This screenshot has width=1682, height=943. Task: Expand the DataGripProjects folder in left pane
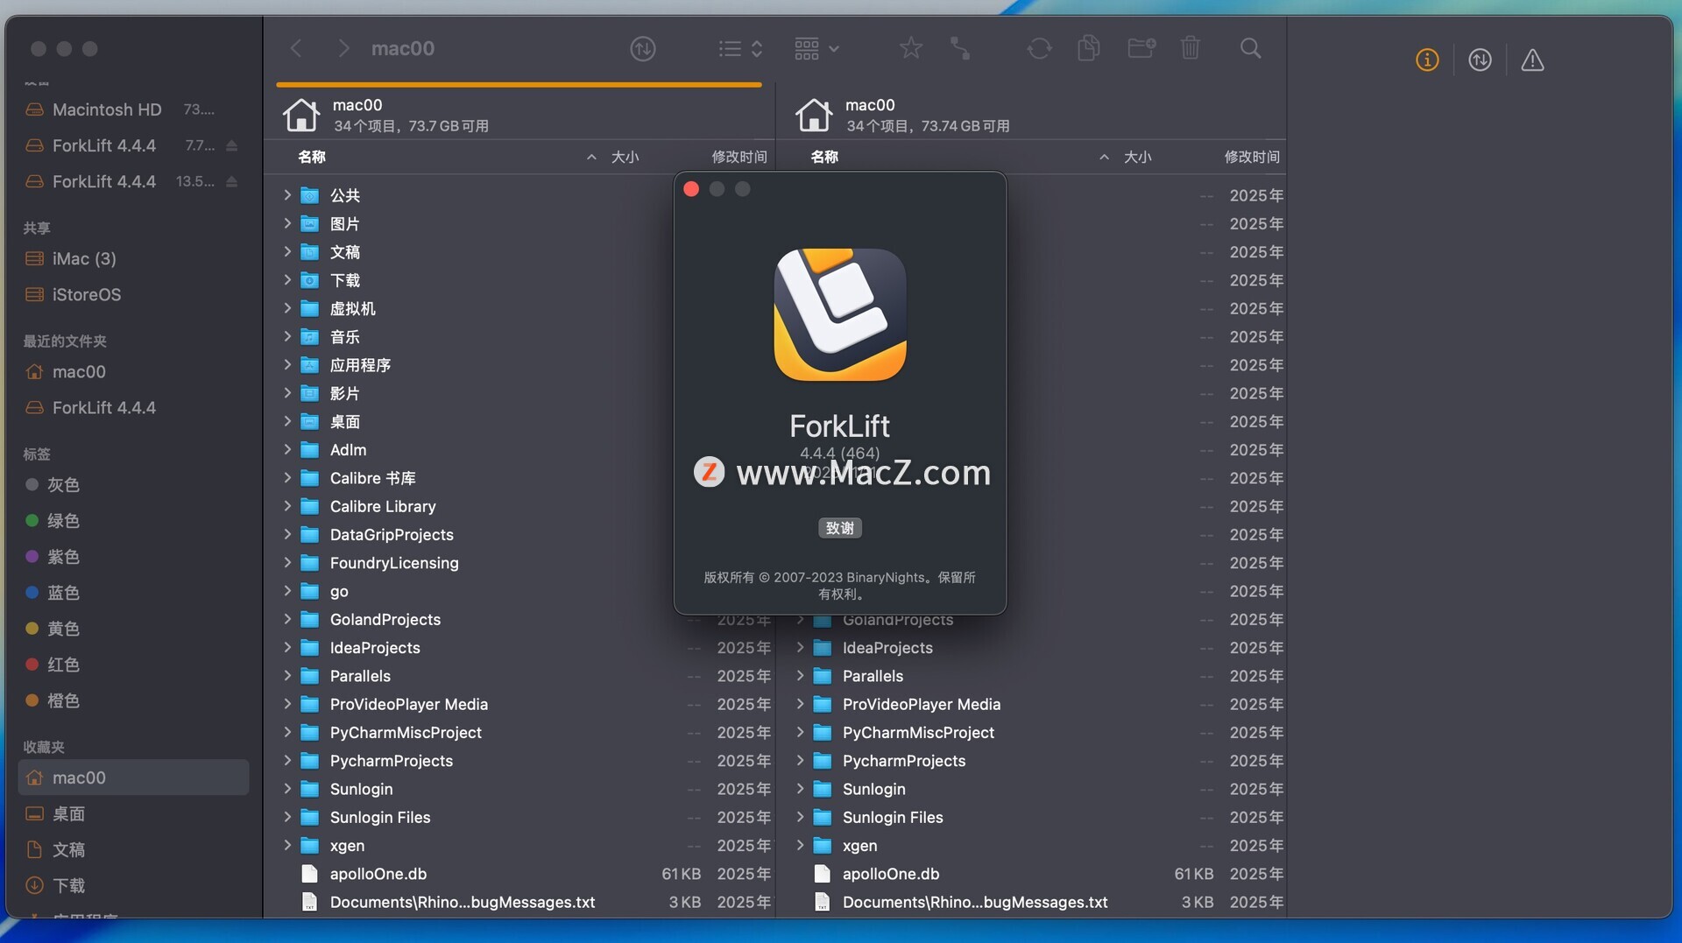coord(287,535)
